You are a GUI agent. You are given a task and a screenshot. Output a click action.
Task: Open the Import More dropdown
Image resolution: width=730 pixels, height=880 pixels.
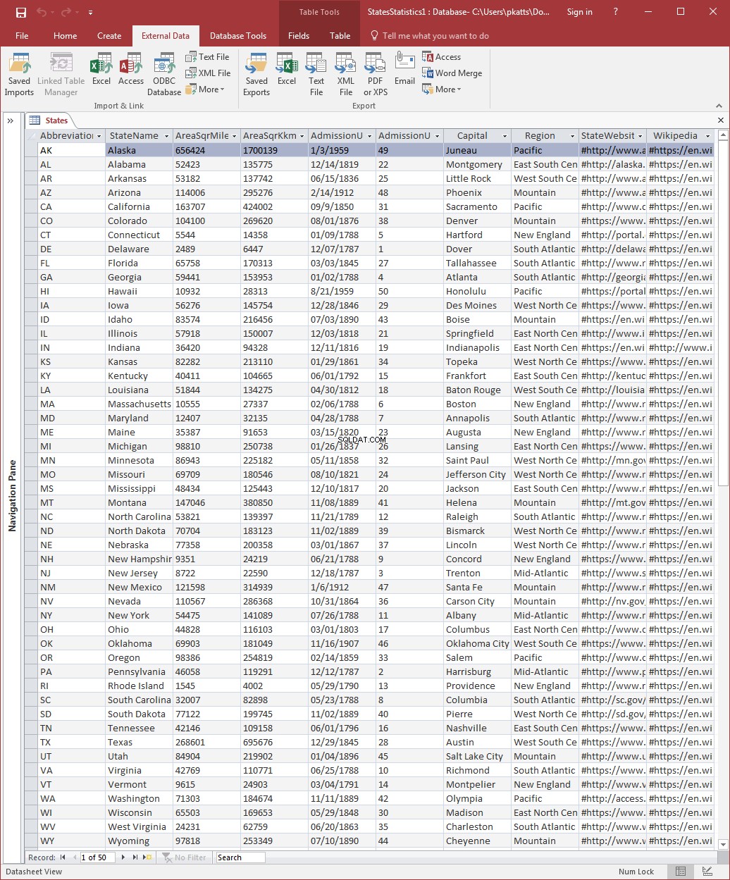(205, 89)
